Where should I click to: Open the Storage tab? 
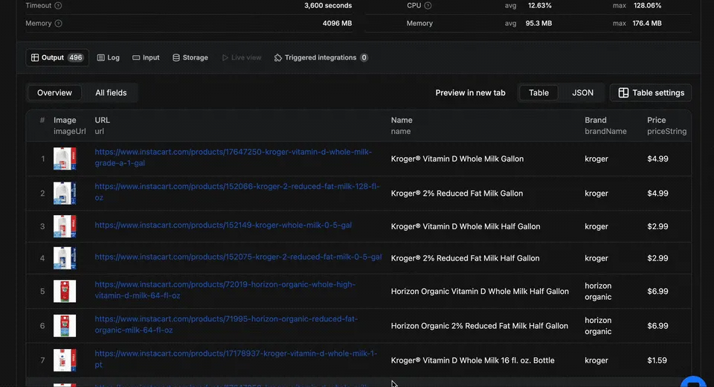[190, 57]
